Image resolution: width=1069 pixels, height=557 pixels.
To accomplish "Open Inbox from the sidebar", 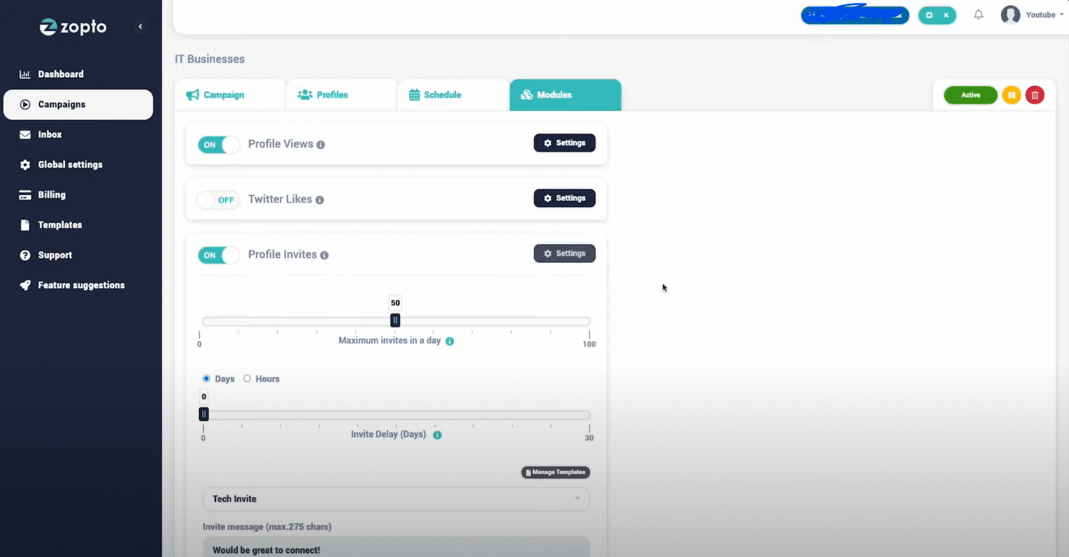I will [49, 135].
